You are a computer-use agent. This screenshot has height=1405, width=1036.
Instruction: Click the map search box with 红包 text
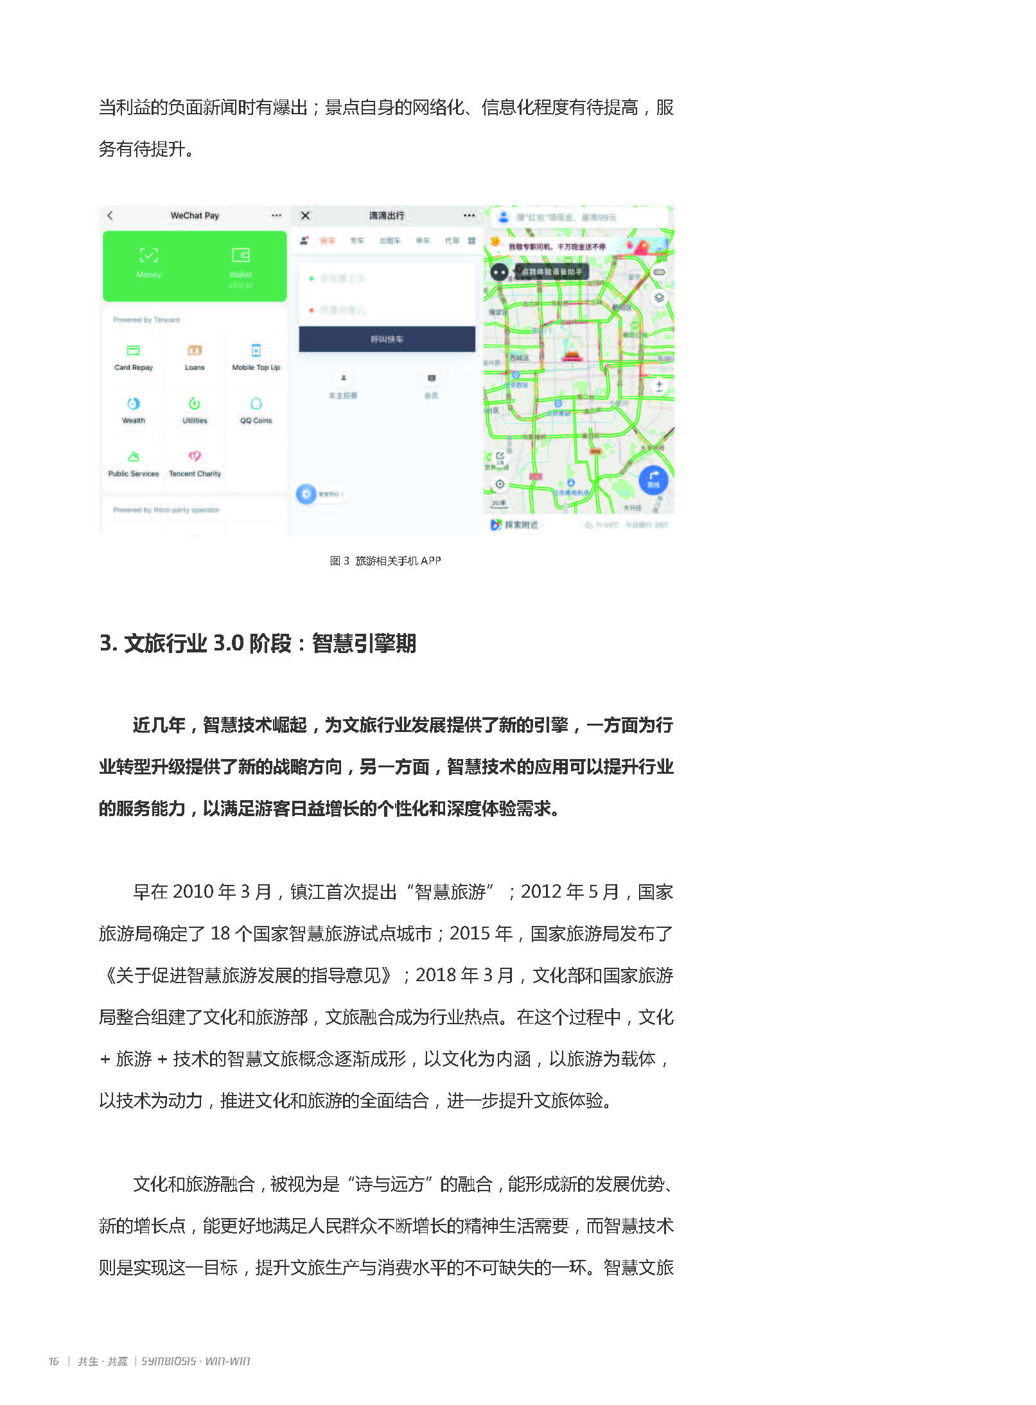point(578,218)
